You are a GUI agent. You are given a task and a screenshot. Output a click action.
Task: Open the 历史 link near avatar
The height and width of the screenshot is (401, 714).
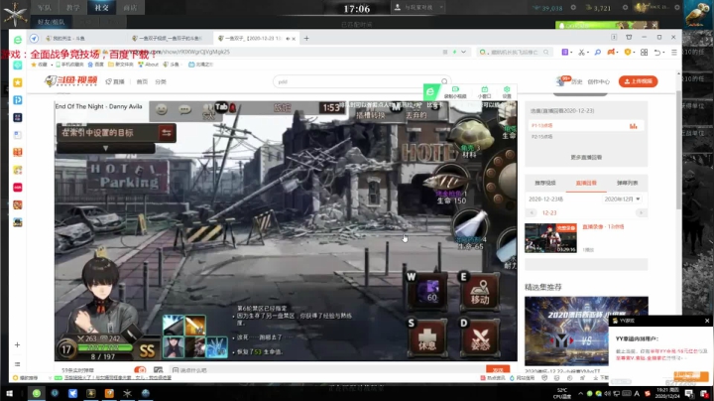click(577, 82)
